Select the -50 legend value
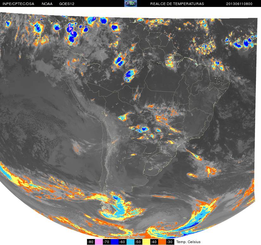 pos(139,242)
